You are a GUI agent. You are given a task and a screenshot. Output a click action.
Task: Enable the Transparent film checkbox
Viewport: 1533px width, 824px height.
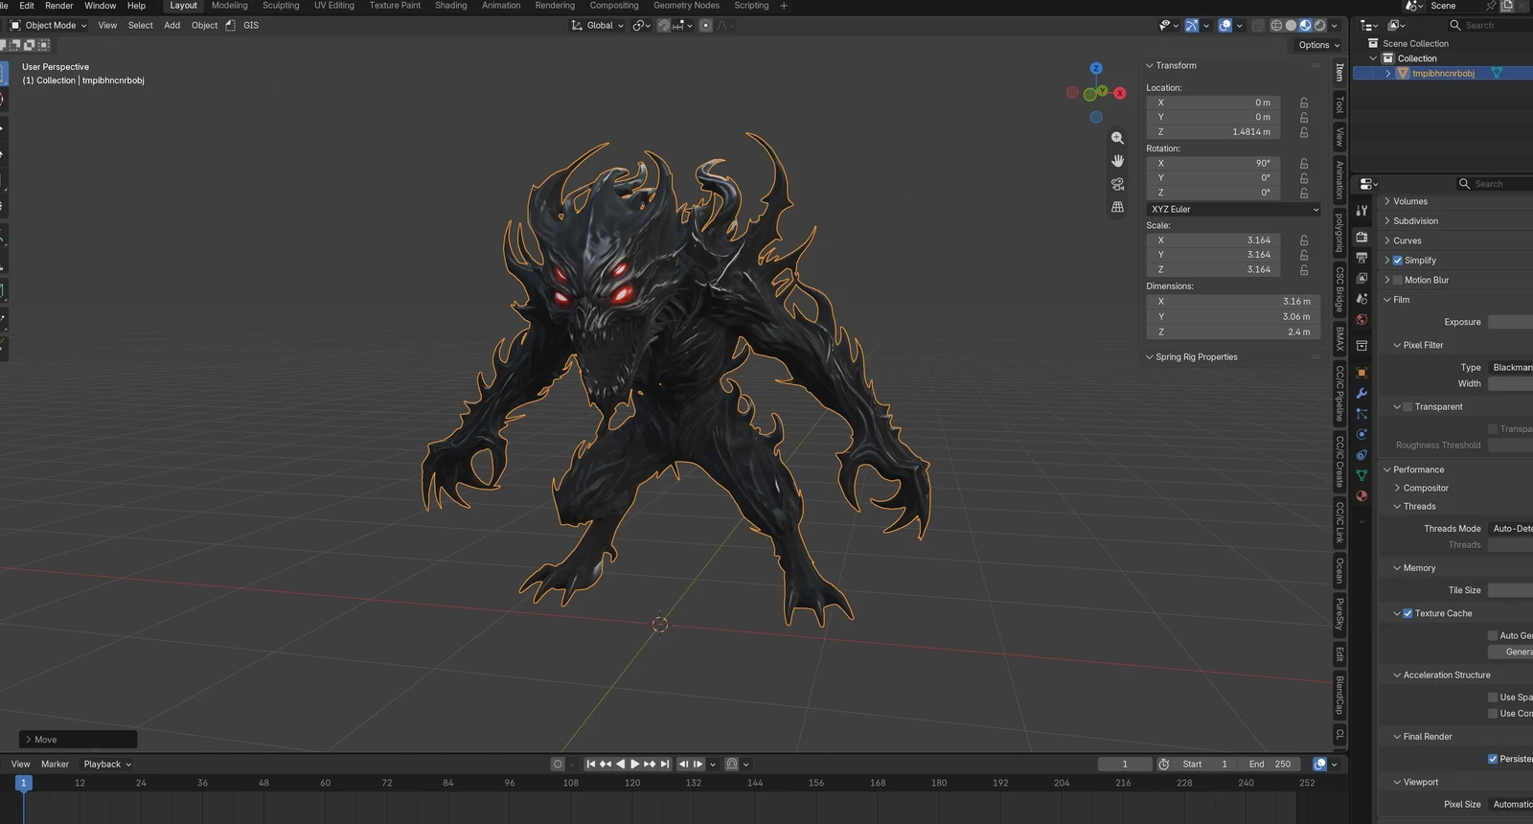(x=1407, y=407)
